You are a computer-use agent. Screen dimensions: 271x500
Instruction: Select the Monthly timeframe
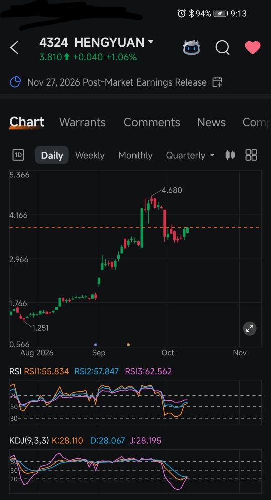tap(135, 155)
